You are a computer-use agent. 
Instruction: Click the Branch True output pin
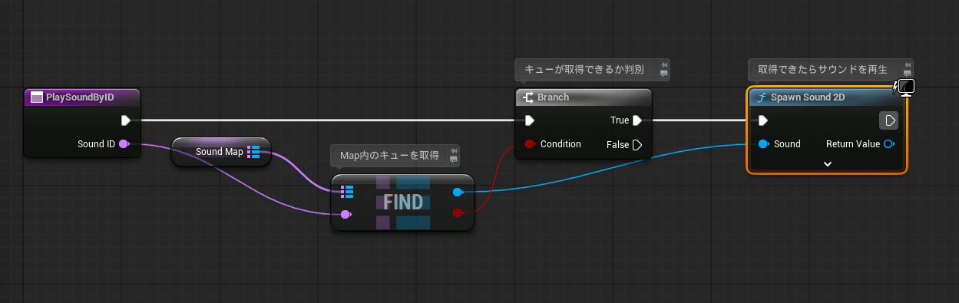[x=637, y=120]
